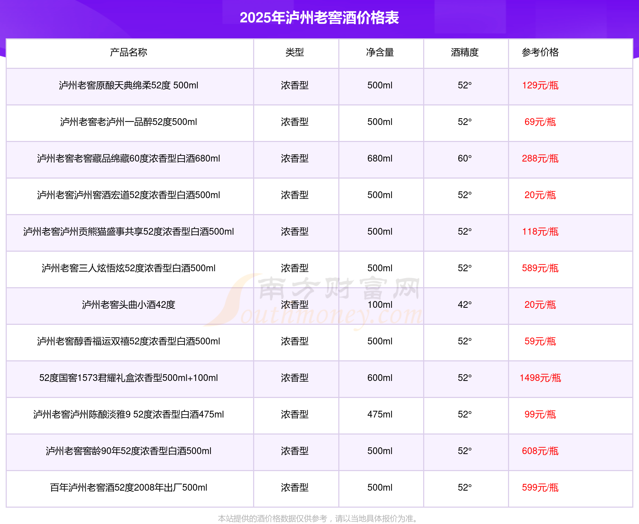Select the price "599元/瓶"
This screenshot has width=639, height=524.
[x=540, y=487]
